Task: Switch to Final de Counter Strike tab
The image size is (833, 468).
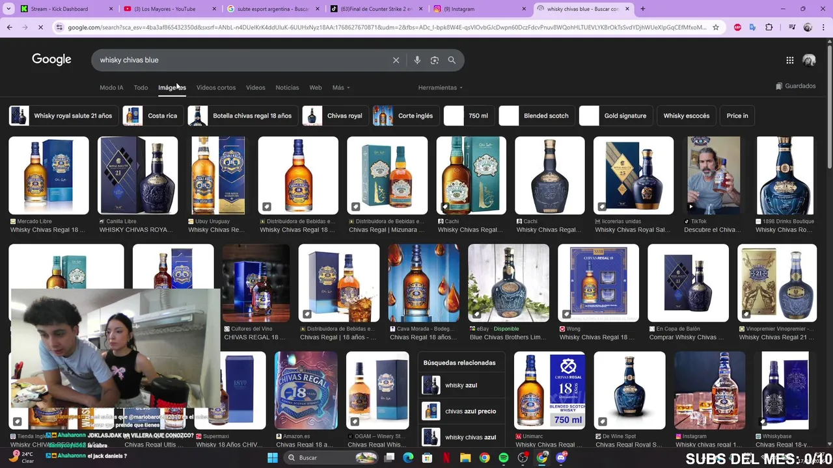Action: tap(376, 9)
